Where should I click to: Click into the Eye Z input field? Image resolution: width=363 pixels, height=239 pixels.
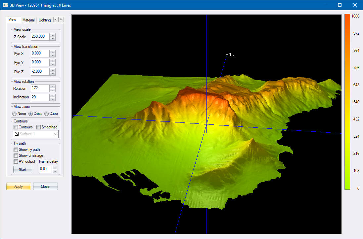(x=40, y=72)
